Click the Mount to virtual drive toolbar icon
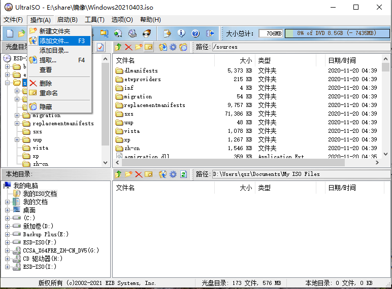The image size is (392, 289). (118, 33)
